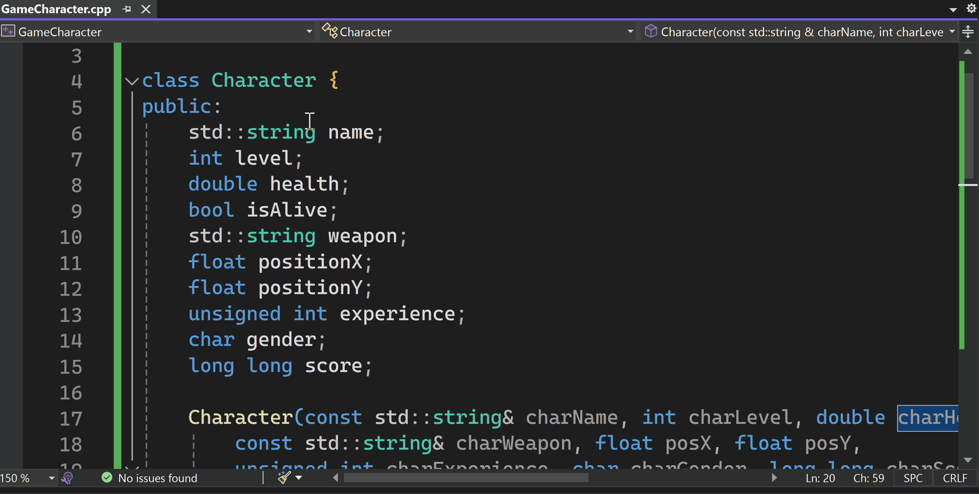Open the 150 % zoom level dropdown
The image size is (979, 494).
[52, 478]
